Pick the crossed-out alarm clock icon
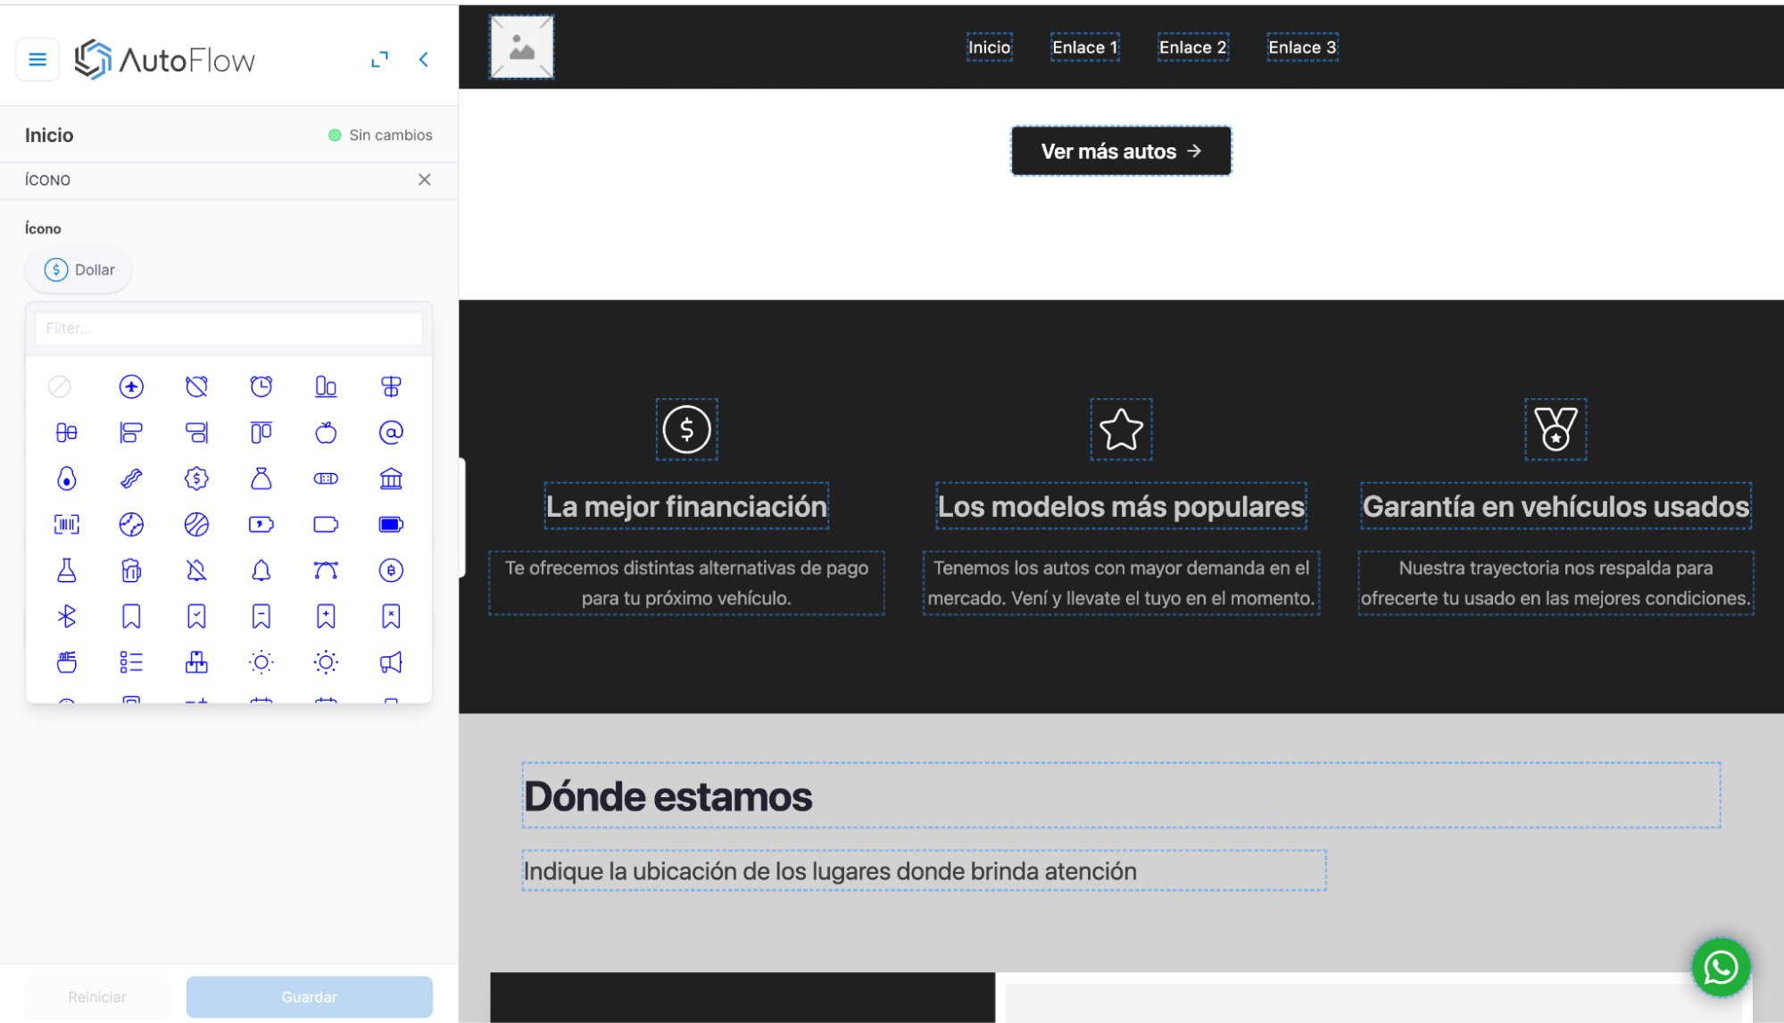Viewport: 1784px width, 1023px height. (196, 387)
